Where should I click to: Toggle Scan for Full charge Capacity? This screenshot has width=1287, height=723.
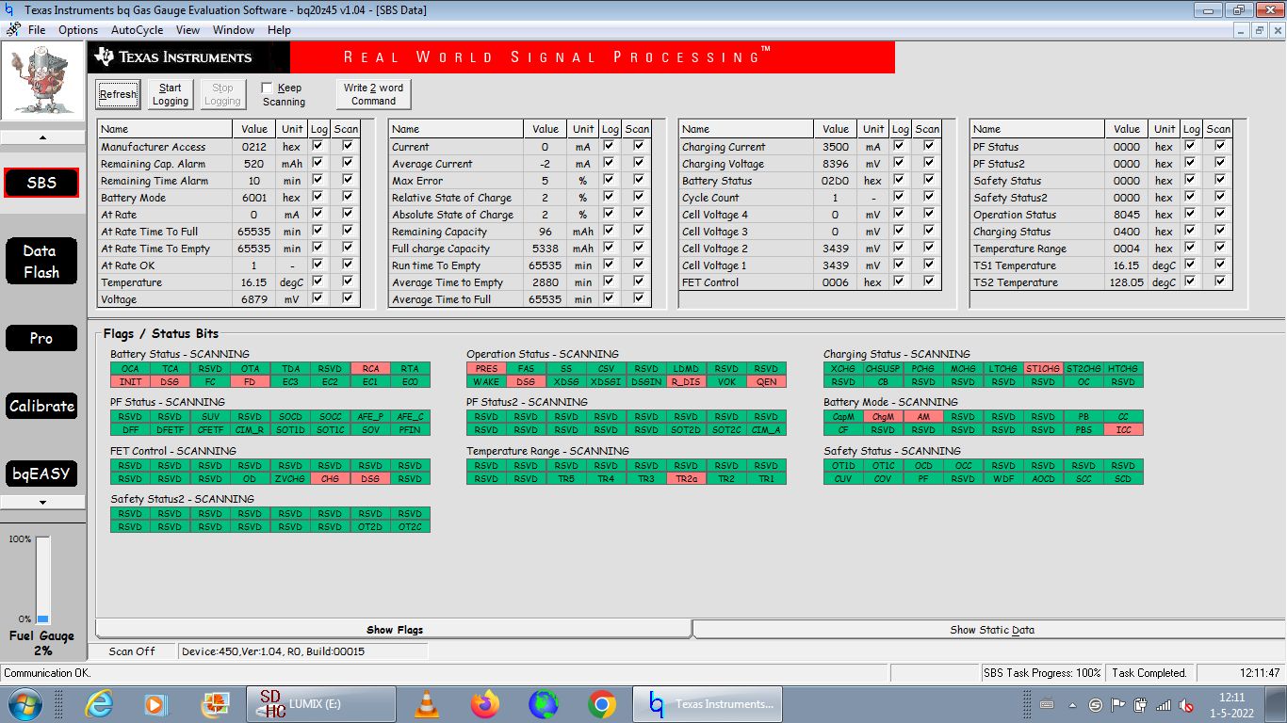coord(639,248)
